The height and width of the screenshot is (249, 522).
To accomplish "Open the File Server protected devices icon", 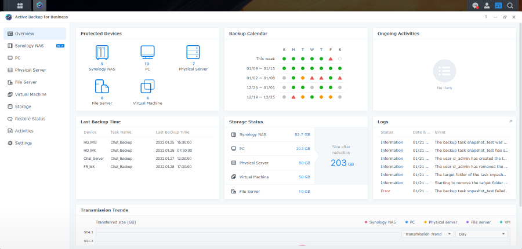I will point(102,86).
